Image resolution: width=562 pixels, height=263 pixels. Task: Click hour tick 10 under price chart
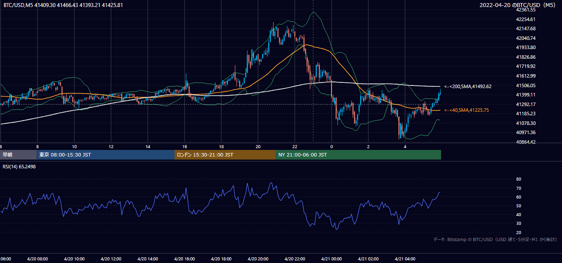[74, 147]
